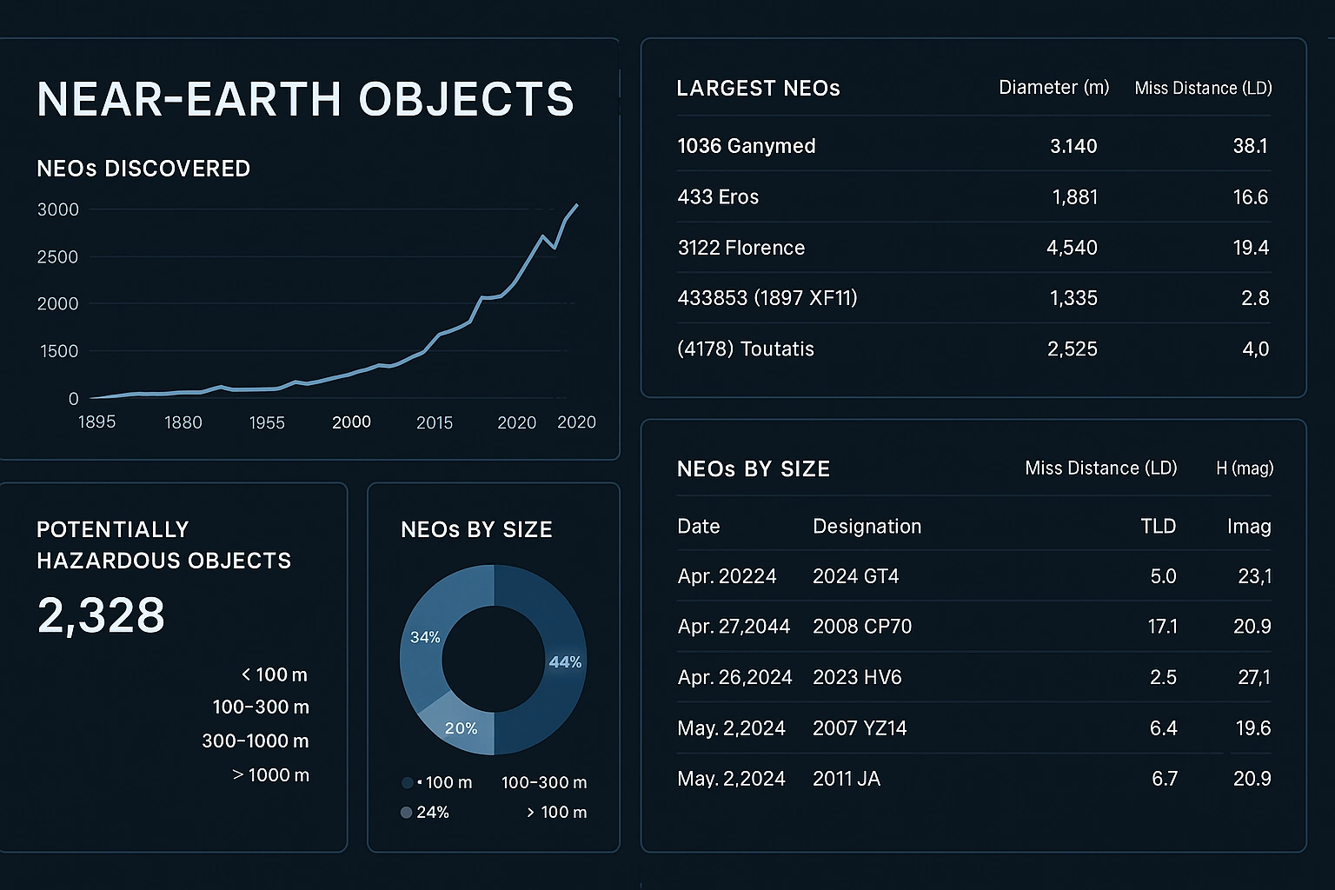Screen dimensions: 1335x890
Task: Click the donut chart center hole
Action: [x=494, y=661]
